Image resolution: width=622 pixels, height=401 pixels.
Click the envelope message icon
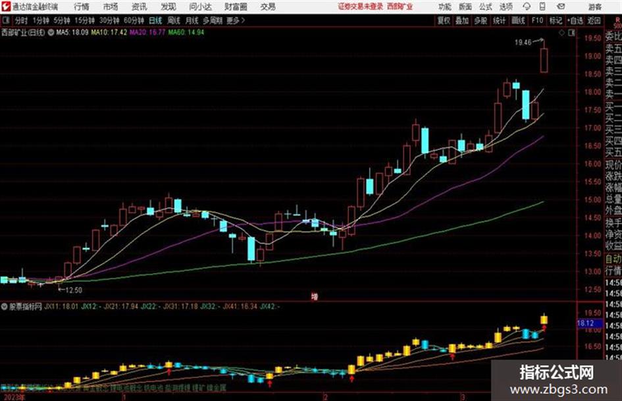tap(561, 7)
